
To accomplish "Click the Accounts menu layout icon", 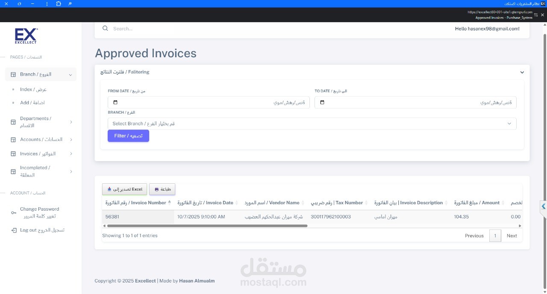I will 13,140.
